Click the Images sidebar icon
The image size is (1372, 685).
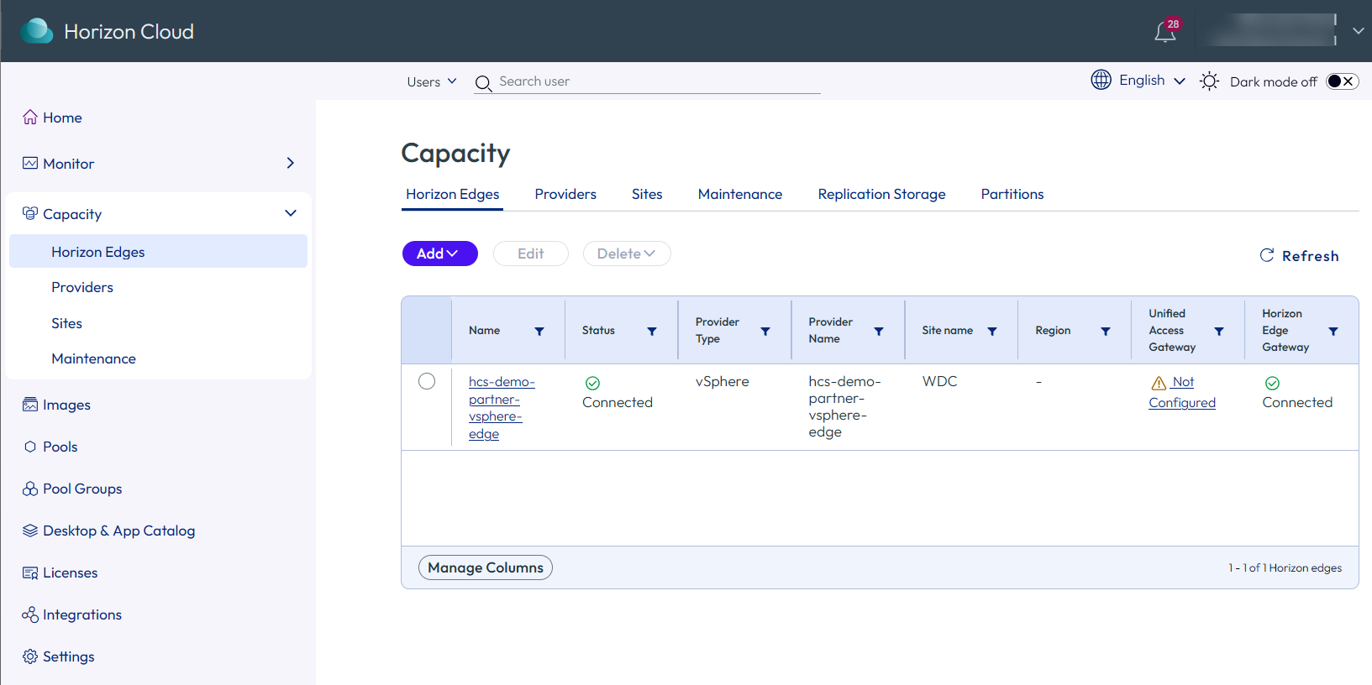[x=30, y=405]
